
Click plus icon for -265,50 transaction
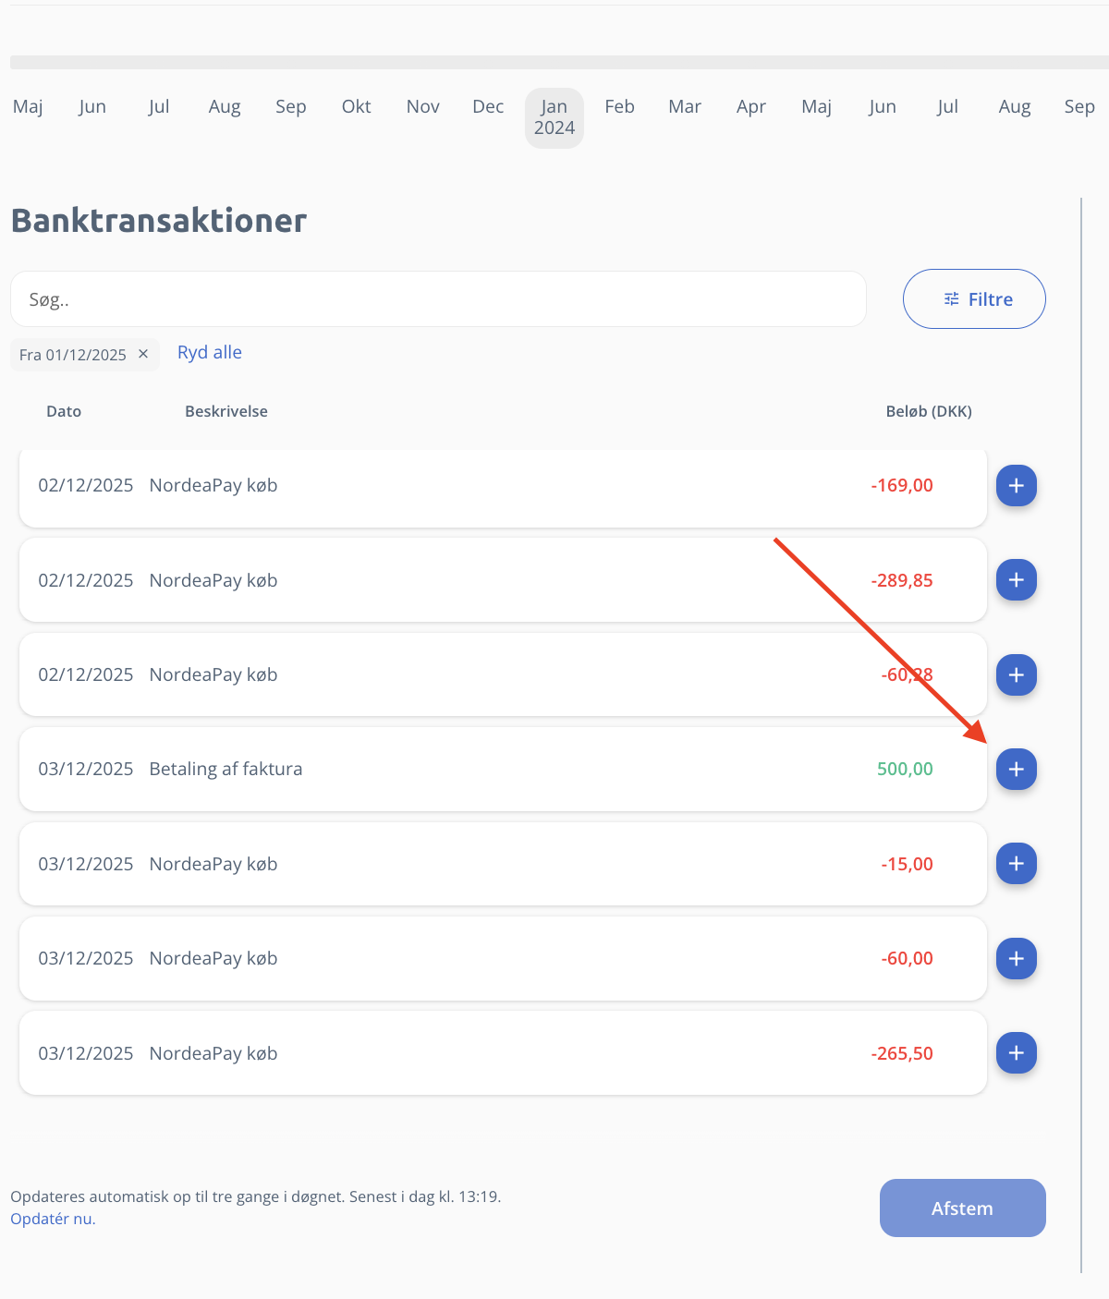point(1016,1053)
